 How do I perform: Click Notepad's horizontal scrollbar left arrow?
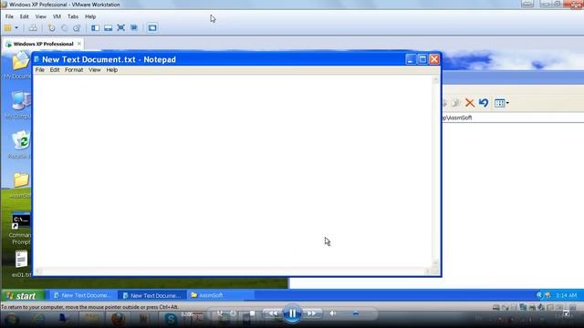pos(38,272)
